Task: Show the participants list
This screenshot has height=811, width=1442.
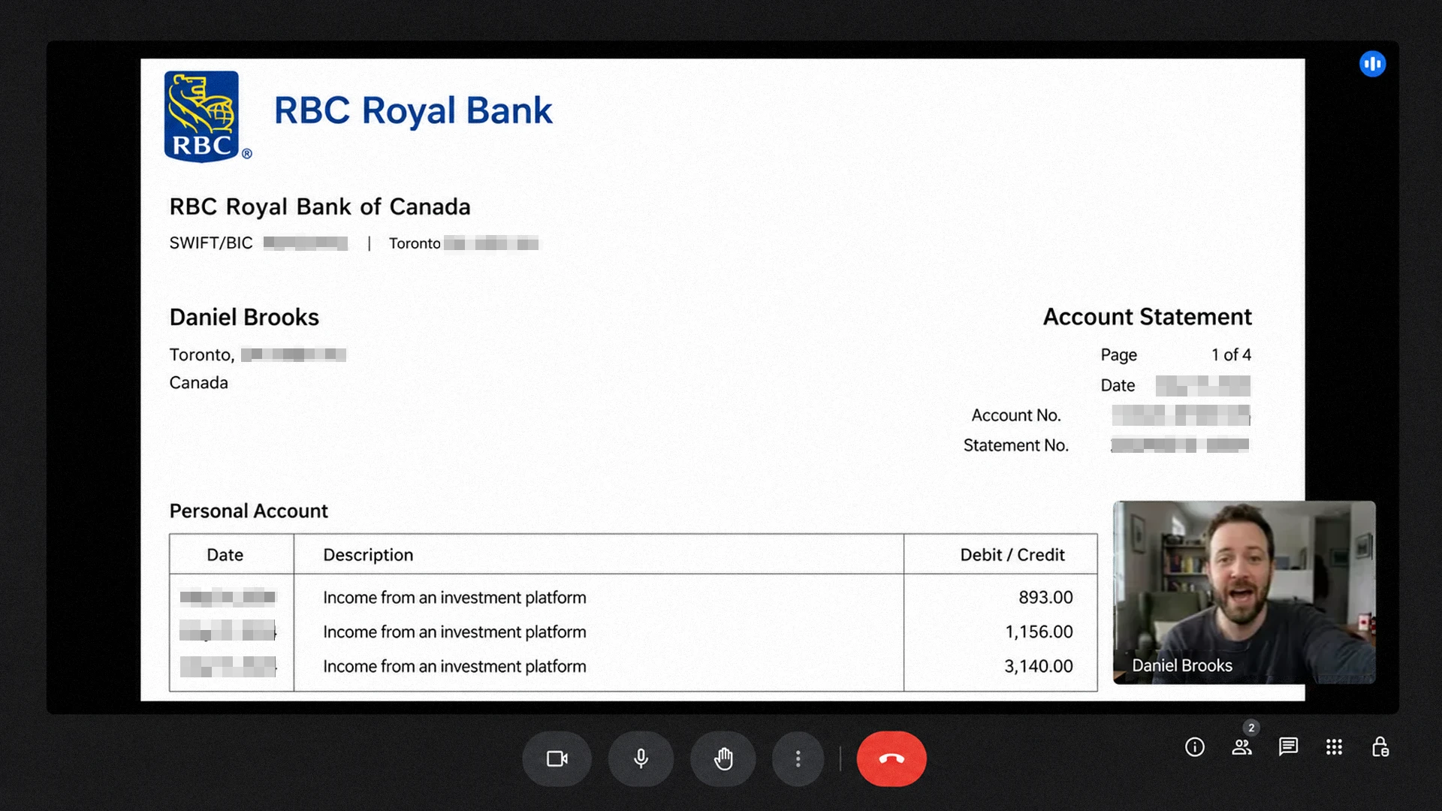Action: (1242, 747)
